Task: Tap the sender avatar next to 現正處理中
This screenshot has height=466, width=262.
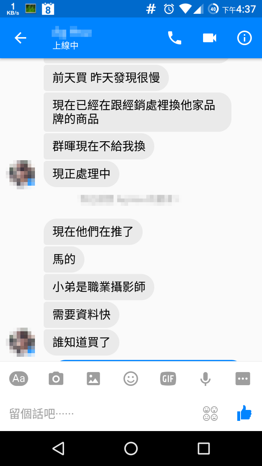Action: (21, 174)
